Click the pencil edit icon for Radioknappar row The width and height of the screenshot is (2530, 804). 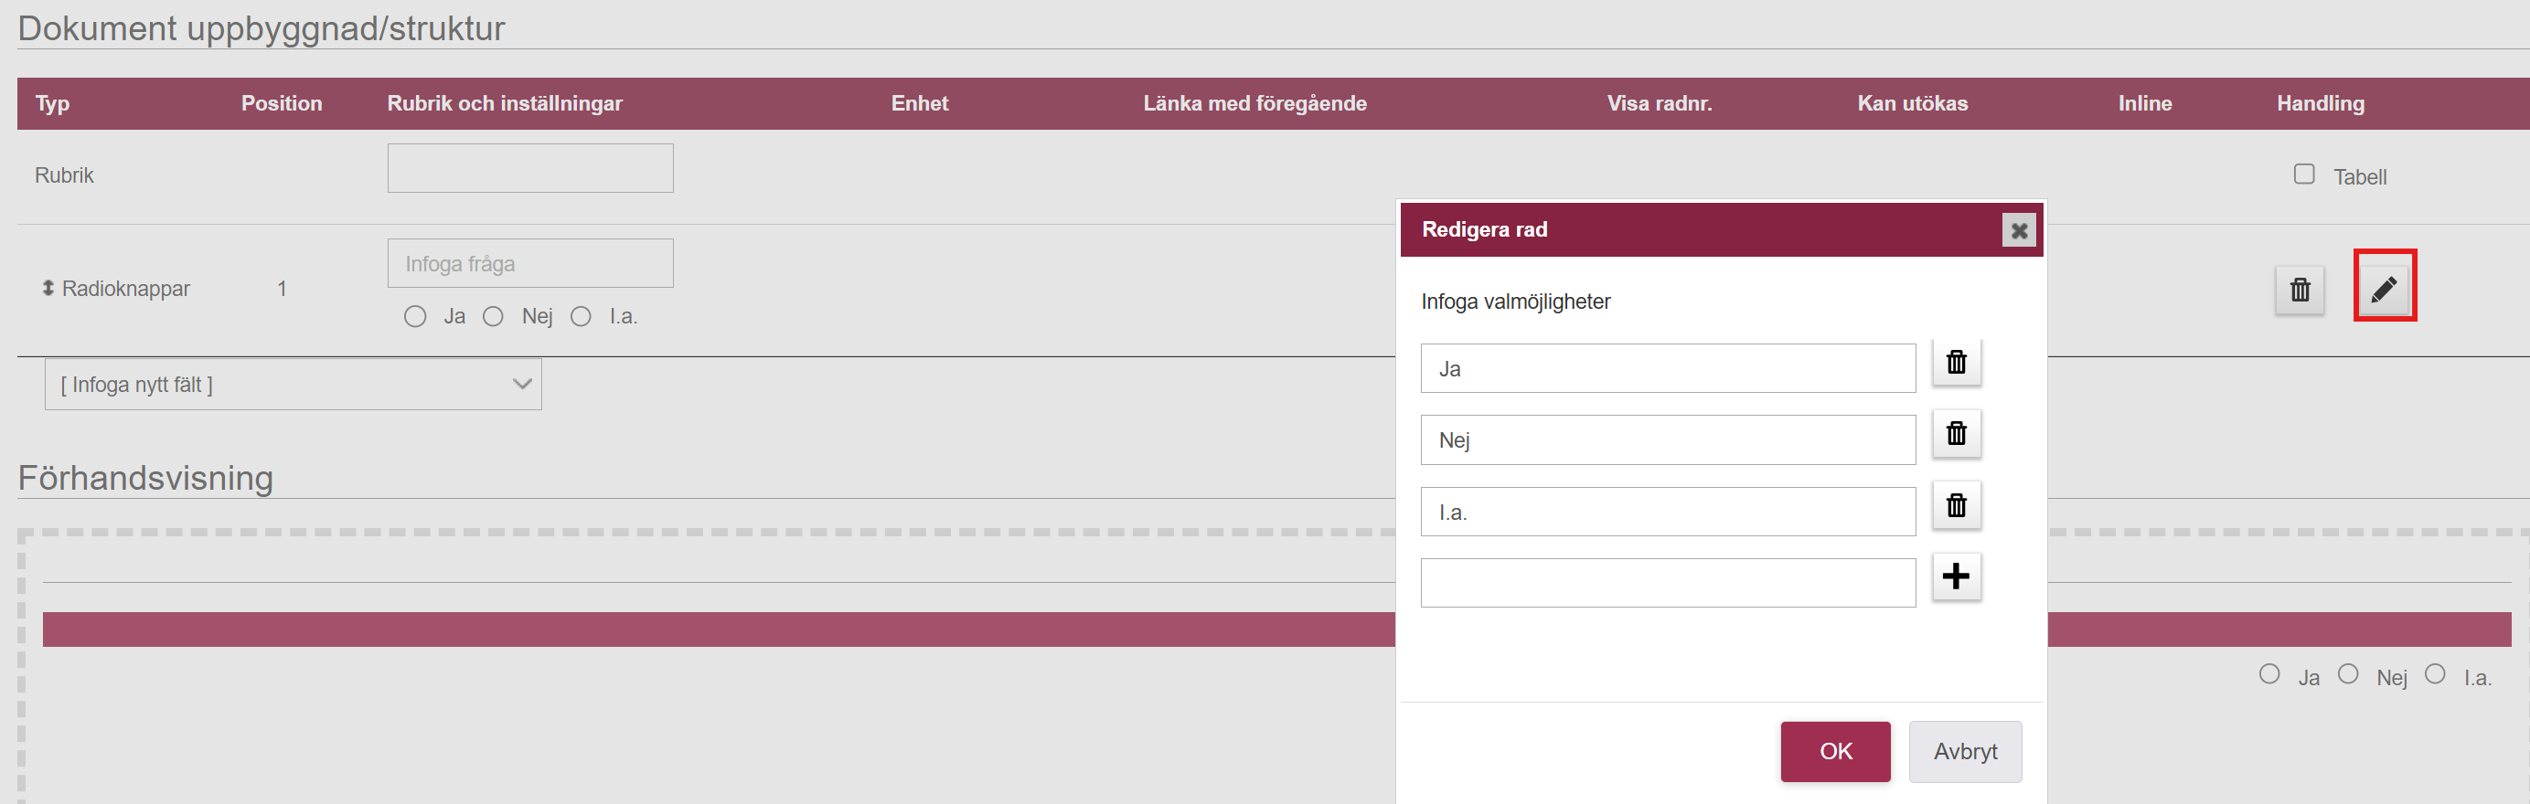pyautogui.click(x=2384, y=289)
